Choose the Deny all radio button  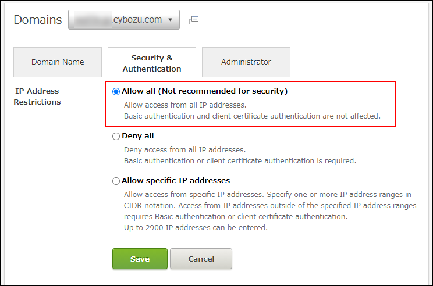coord(116,136)
